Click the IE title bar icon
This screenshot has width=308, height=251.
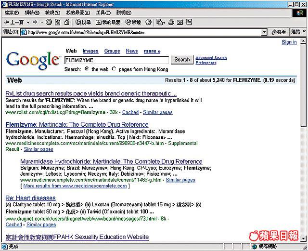click(4, 4)
